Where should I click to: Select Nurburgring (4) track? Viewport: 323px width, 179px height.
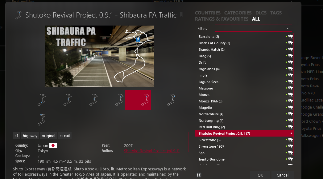244,121
